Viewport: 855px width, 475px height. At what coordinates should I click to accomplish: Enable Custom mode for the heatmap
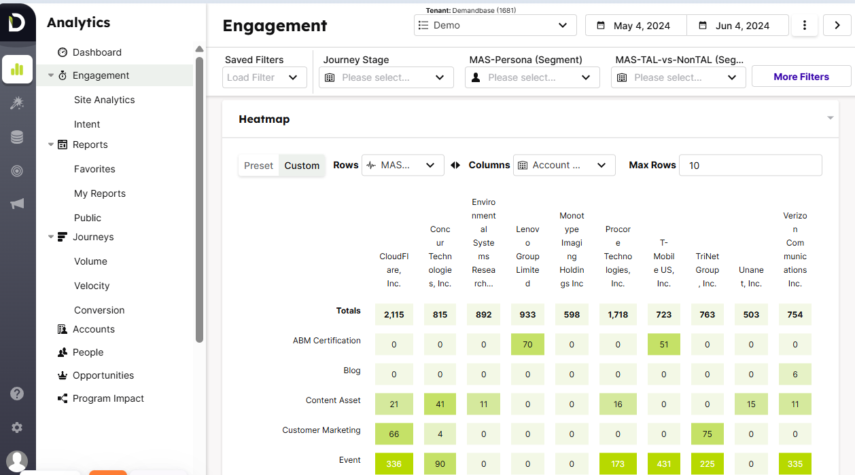click(x=302, y=165)
